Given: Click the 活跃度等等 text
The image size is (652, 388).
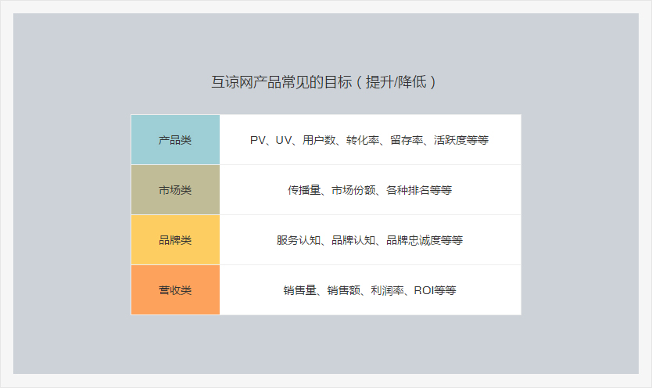Looking at the screenshot, I should (461, 140).
